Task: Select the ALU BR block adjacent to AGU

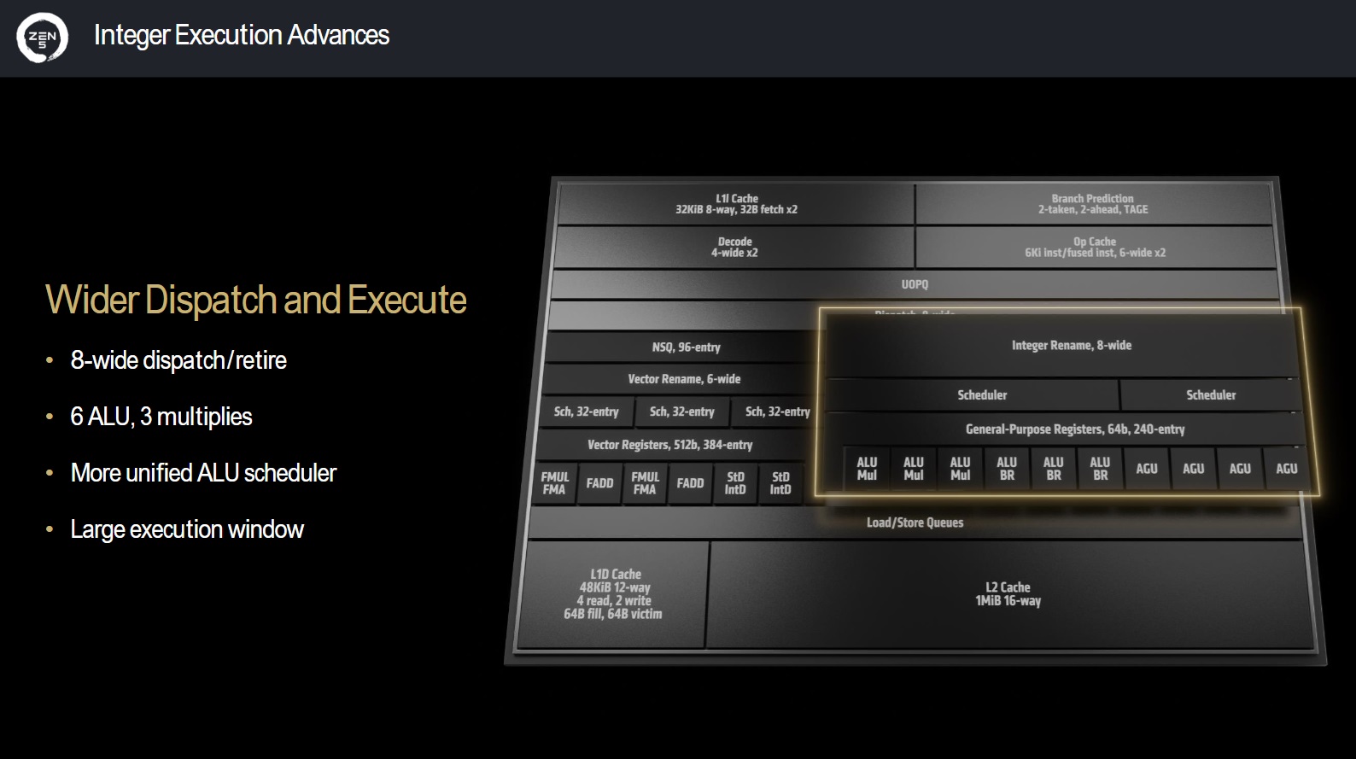Action: coord(1100,469)
